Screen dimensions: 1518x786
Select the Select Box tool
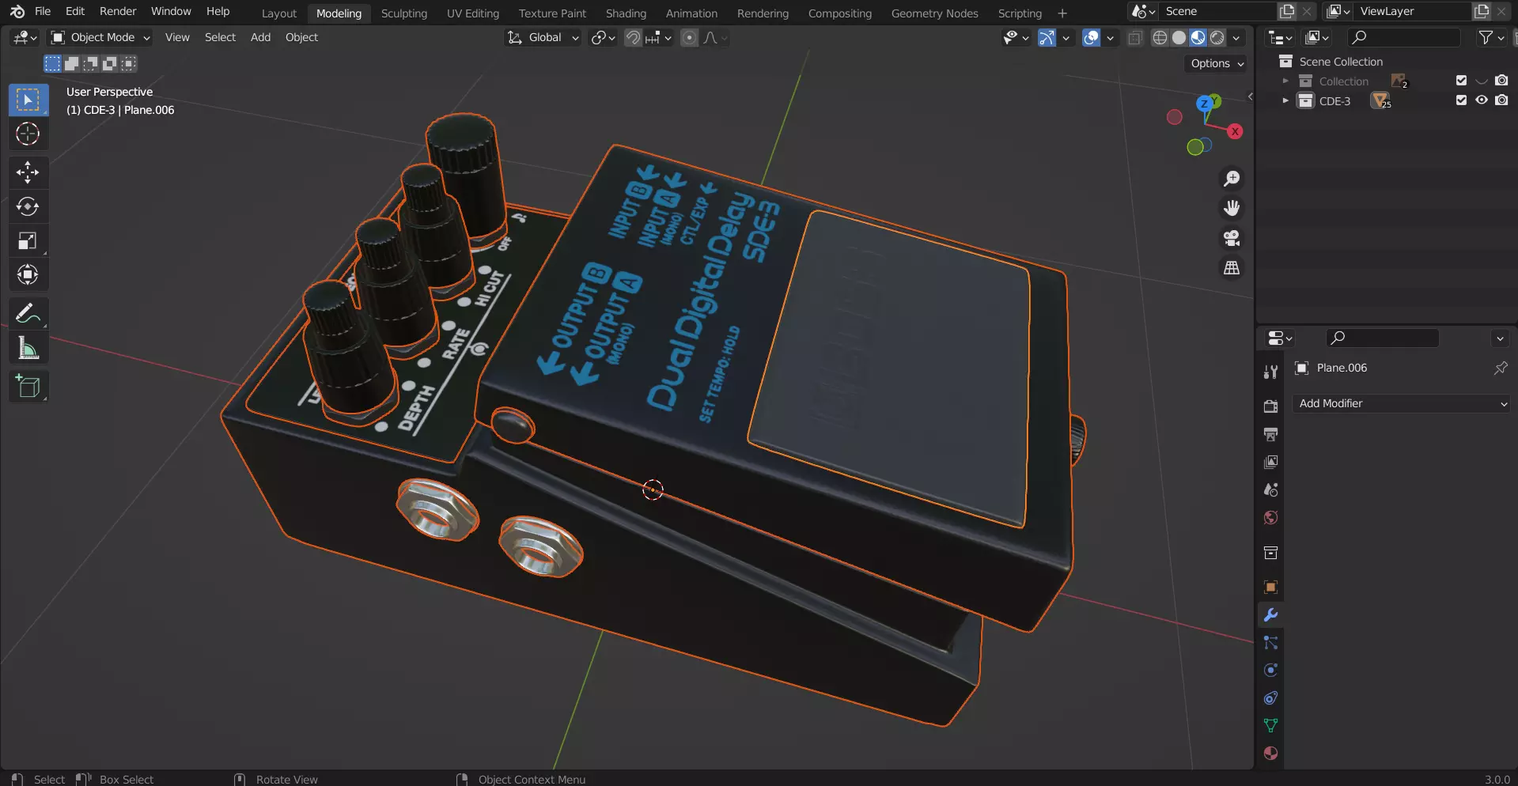[x=28, y=100]
